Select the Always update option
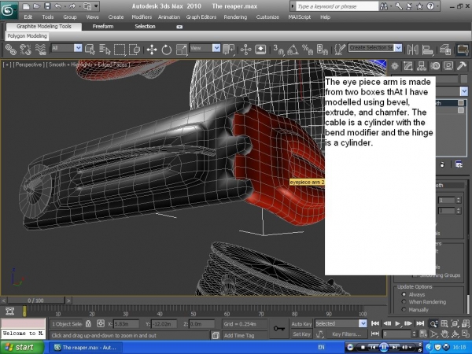The width and height of the screenshot is (472, 354). coord(404,294)
